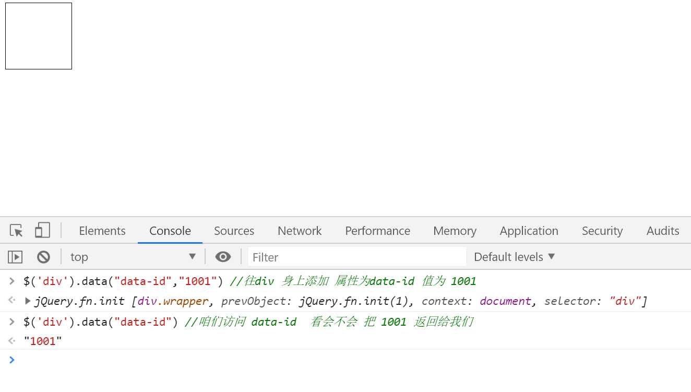The height and width of the screenshot is (392, 691).
Task: Activate the inspect element picker icon
Action: pos(16,231)
